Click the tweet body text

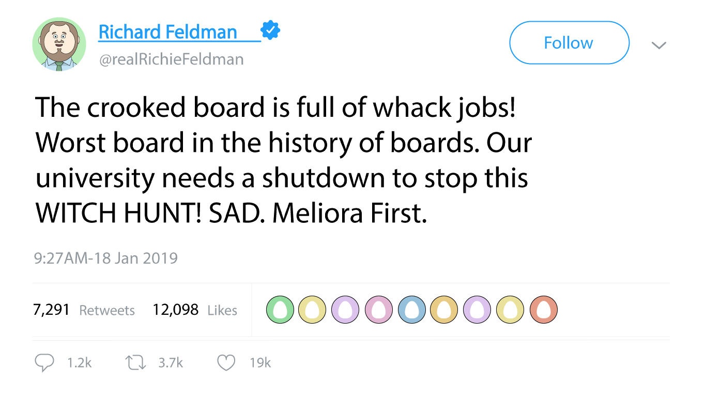coord(283,160)
